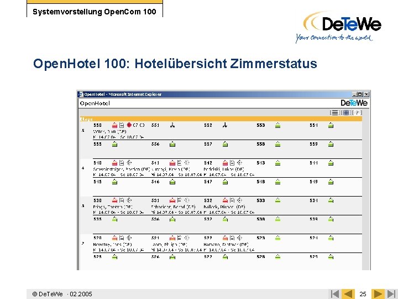Click stay dates under room 541
This screenshot has height=299, width=398.
coord(176,174)
